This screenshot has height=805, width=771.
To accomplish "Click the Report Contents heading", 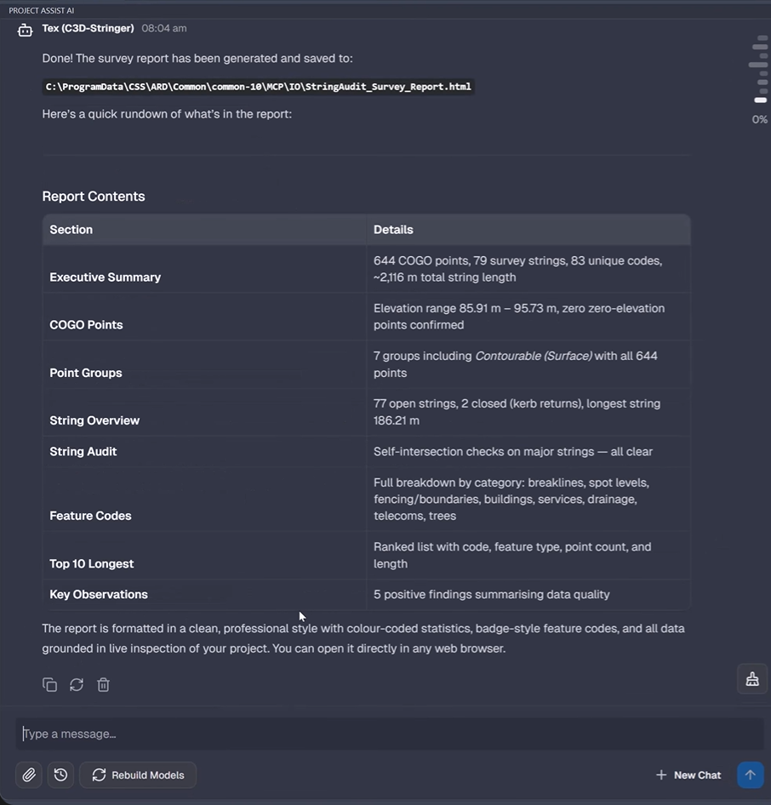I will (94, 196).
